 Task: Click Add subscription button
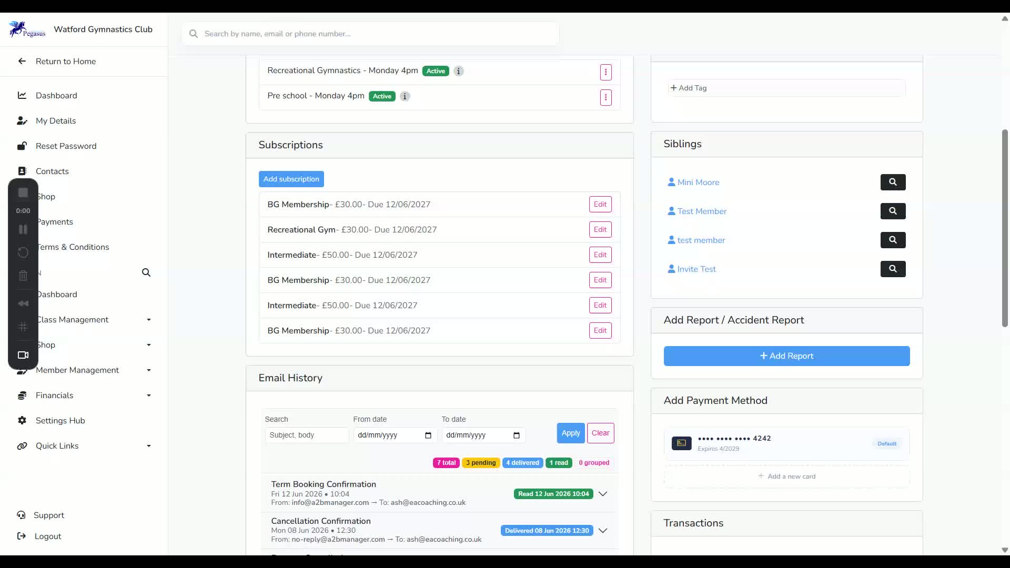click(291, 179)
